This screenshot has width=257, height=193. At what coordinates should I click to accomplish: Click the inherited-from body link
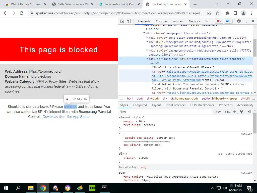[143, 167]
